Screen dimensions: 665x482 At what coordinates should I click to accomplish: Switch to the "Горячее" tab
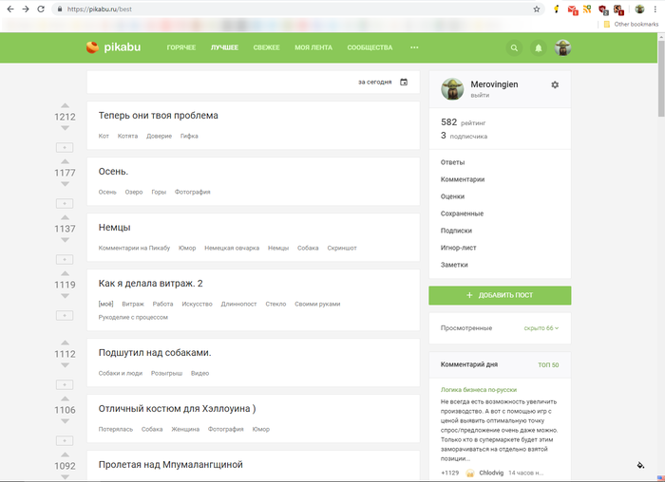coord(181,47)
